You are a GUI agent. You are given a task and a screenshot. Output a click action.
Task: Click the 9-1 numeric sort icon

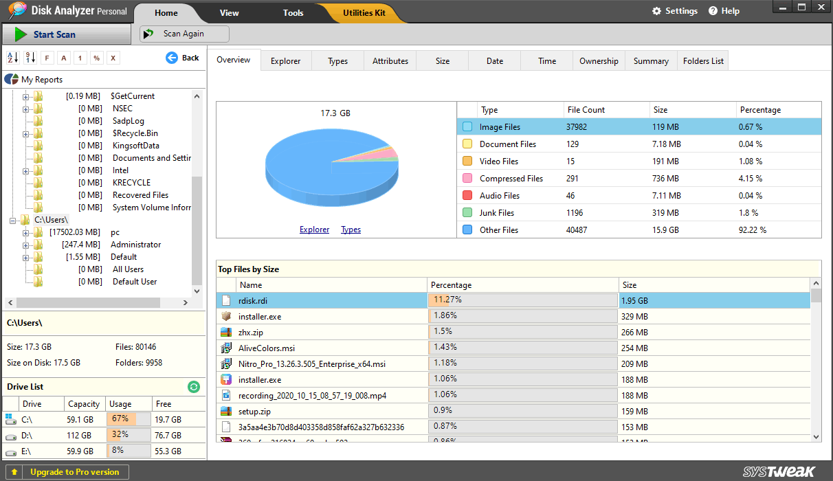[x=31, y=58]
